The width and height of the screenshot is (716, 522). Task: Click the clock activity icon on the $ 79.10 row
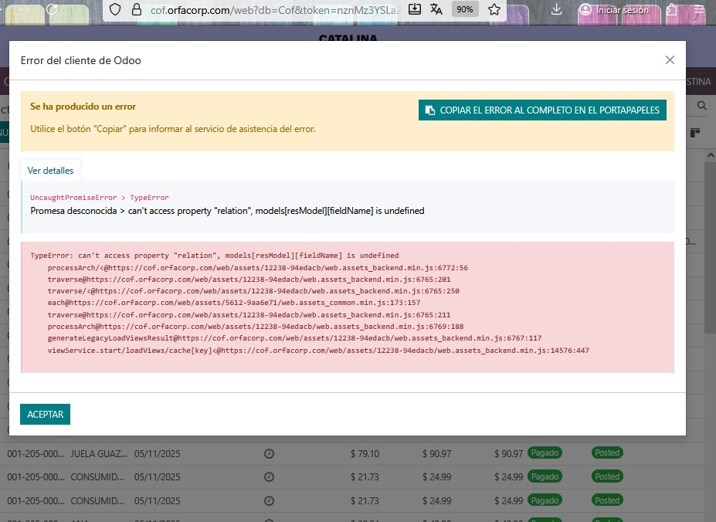click(269, 453)
